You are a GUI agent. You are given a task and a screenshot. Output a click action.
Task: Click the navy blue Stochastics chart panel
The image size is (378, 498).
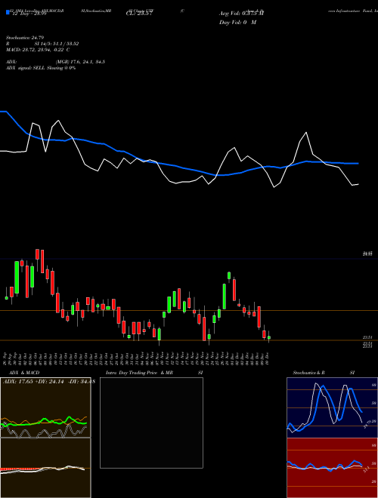(332, 407)
